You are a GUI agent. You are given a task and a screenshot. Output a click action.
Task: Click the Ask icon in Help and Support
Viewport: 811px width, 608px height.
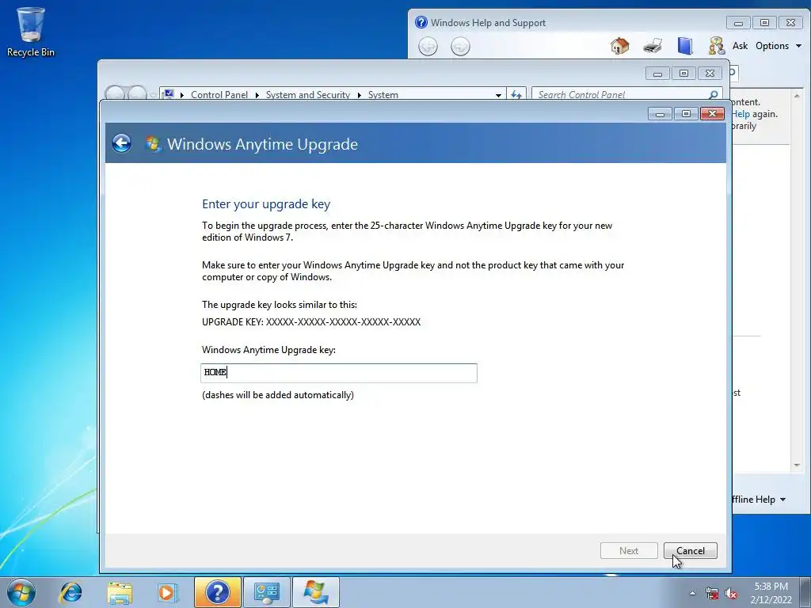tap(716, 46)
